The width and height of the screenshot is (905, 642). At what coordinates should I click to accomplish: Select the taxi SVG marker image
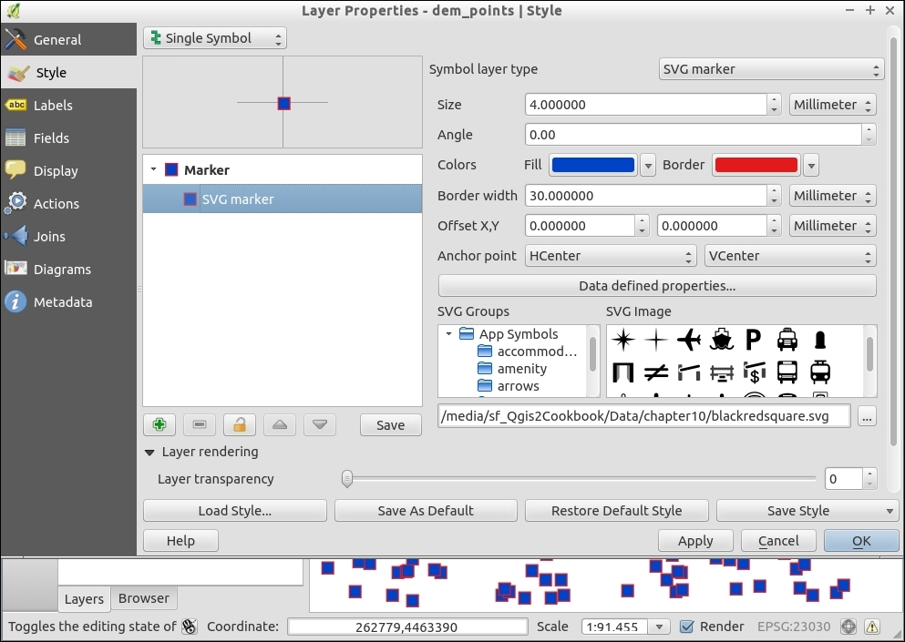coord(787,340)
